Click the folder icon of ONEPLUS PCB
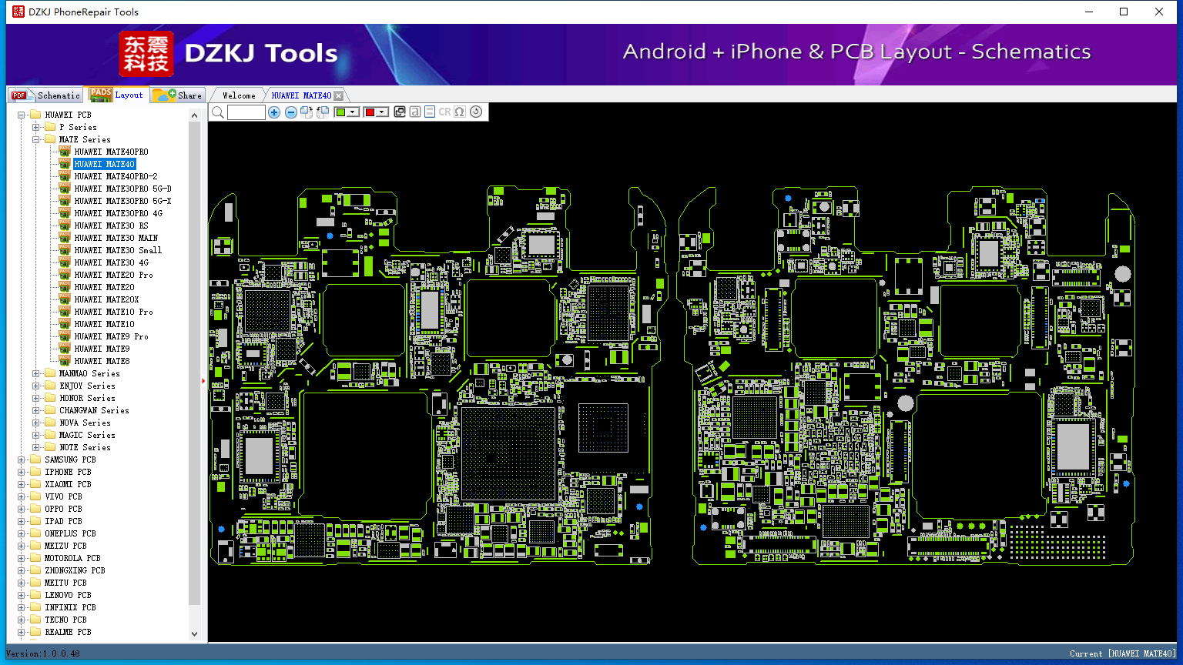 35,533
